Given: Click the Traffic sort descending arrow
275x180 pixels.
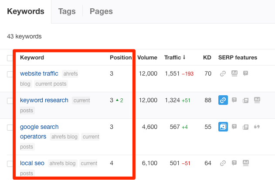Looking at the screenshot, I should (x=184, y=57).
